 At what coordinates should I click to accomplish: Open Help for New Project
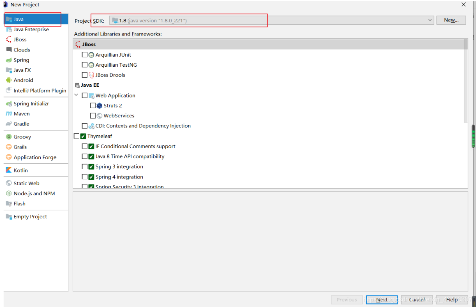pos(452,300)
